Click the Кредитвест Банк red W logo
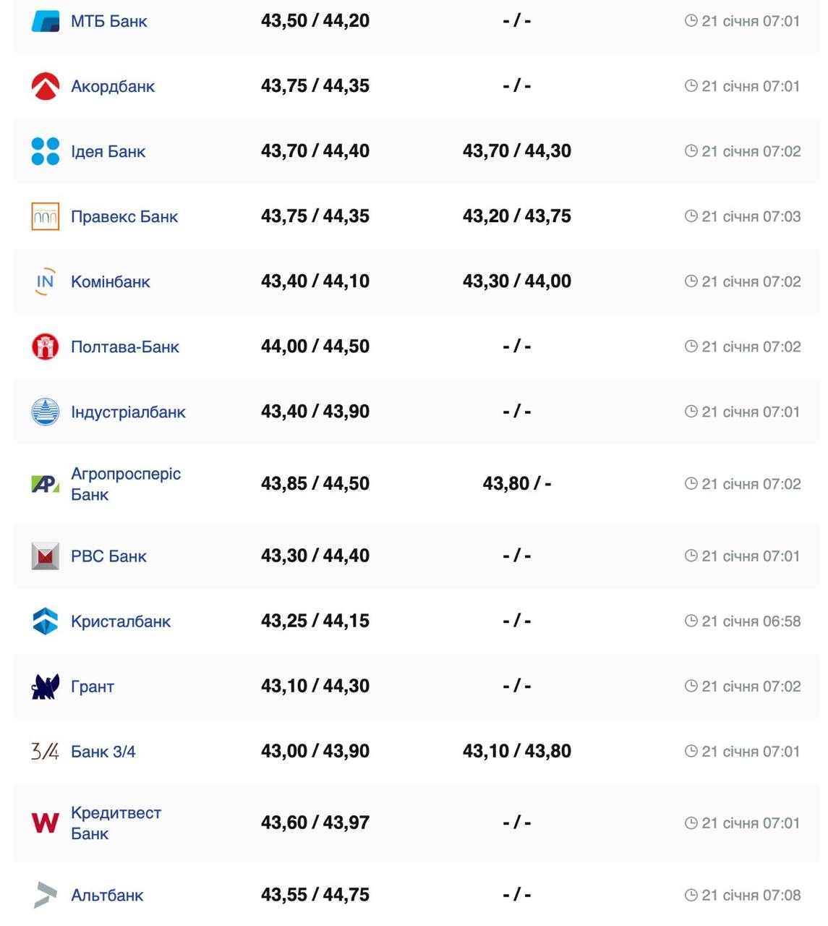828x926 pixels. click(x=46, y=823)
